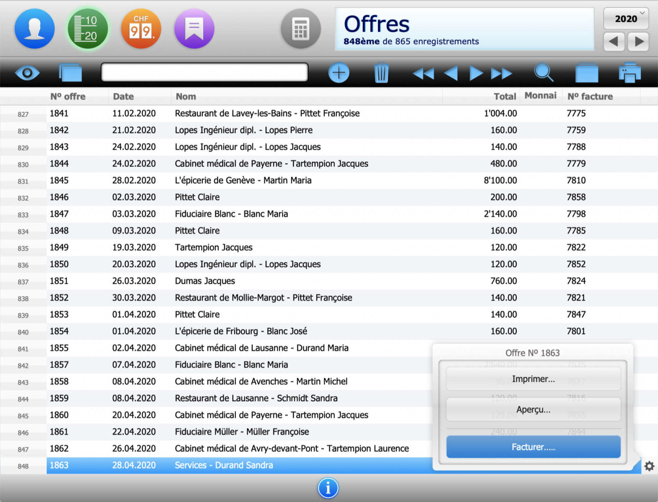Image resolution: width=658 pixels, height=502 pixels.
Task: Open the CHF price list icon
Action: pyautogui.click(x=141, y=28)
